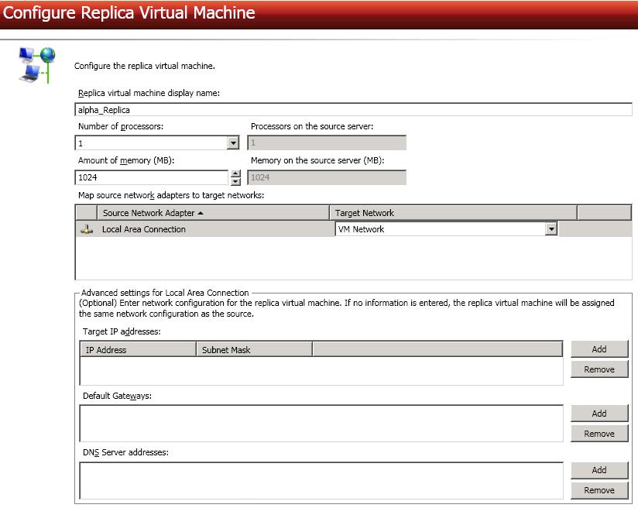Click the network computers wizard icon
The width and height of the screenshot is (638, 508).
click(36, 64)
